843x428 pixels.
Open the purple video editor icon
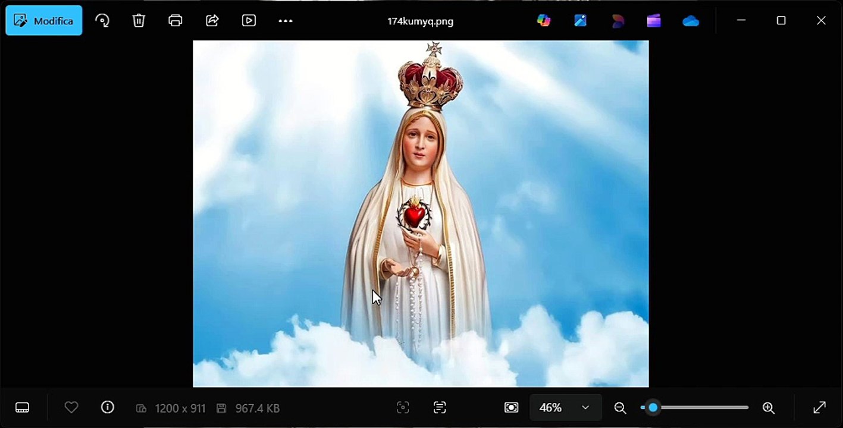[x=654, y=21]
